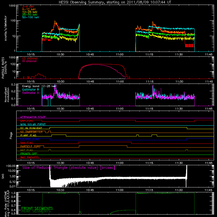Click the Energy band: 12-25 keV label
The width and height of the screenshot is (217, 217).
39,86
